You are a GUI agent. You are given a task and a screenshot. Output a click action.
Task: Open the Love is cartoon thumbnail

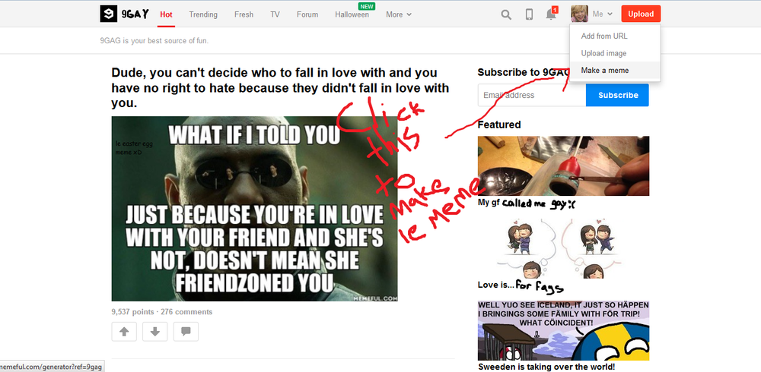[563, 247]
